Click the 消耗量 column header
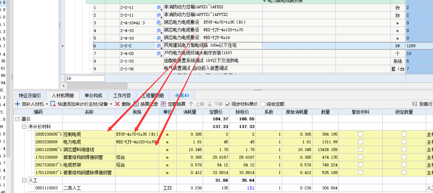 (190, 112)
